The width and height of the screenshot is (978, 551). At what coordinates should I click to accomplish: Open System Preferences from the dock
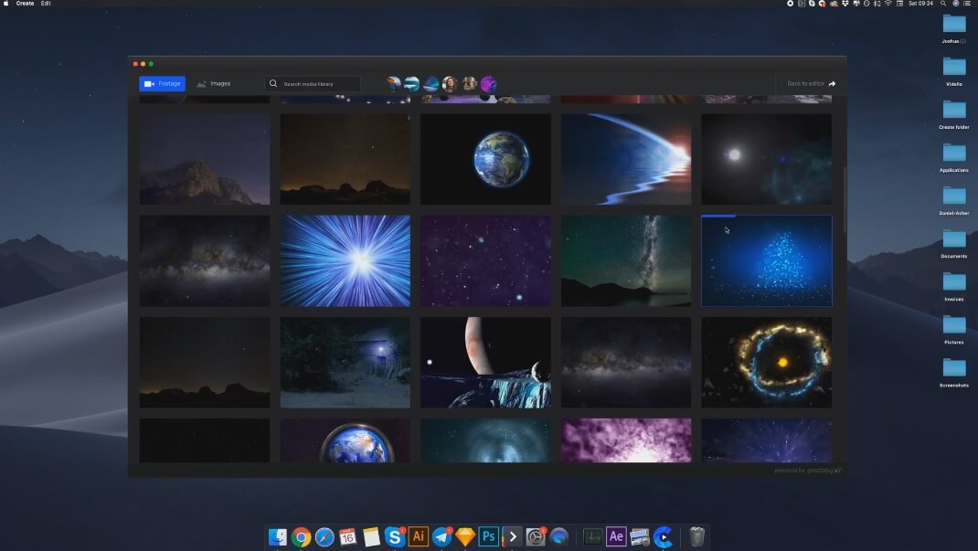[535, 536]
